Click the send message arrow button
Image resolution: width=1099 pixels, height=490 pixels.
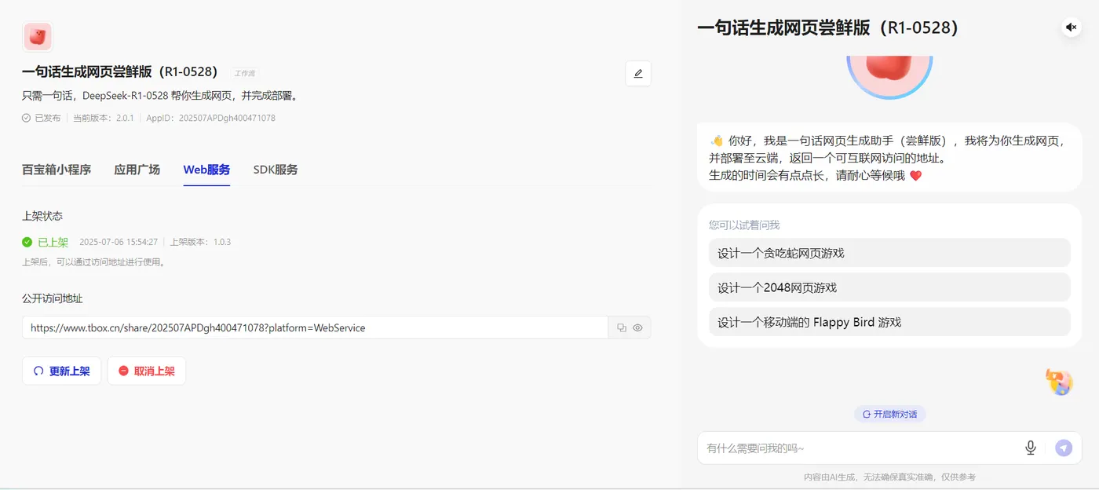(1064, 448)
